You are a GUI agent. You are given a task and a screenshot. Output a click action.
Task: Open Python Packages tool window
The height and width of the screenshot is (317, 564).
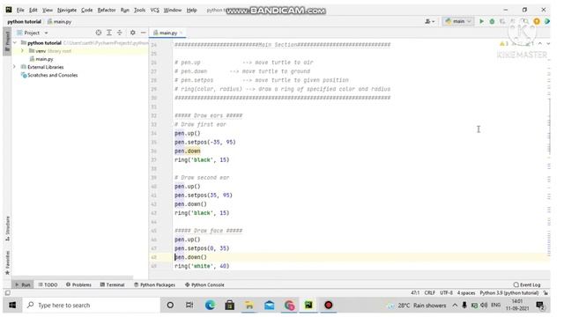click(x=154, y=284)
